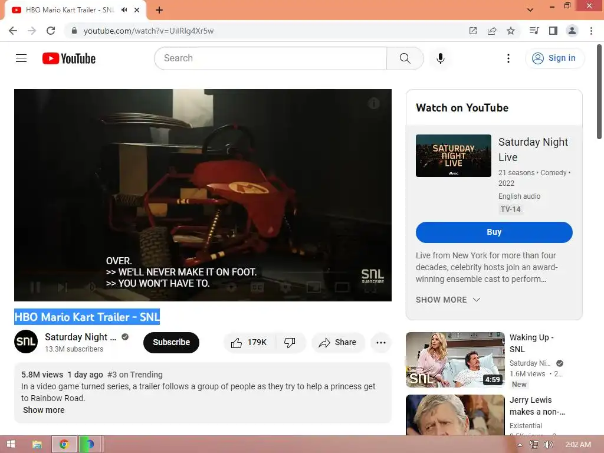Open the info card icon in video

[373, 103]
